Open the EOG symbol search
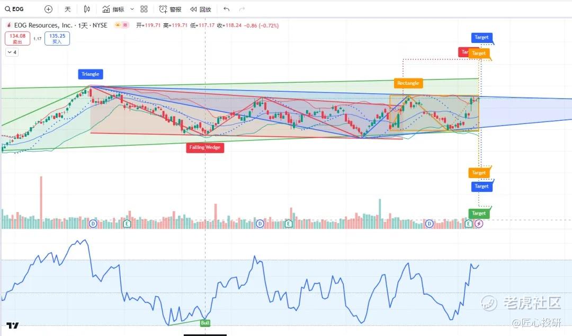 14,9
